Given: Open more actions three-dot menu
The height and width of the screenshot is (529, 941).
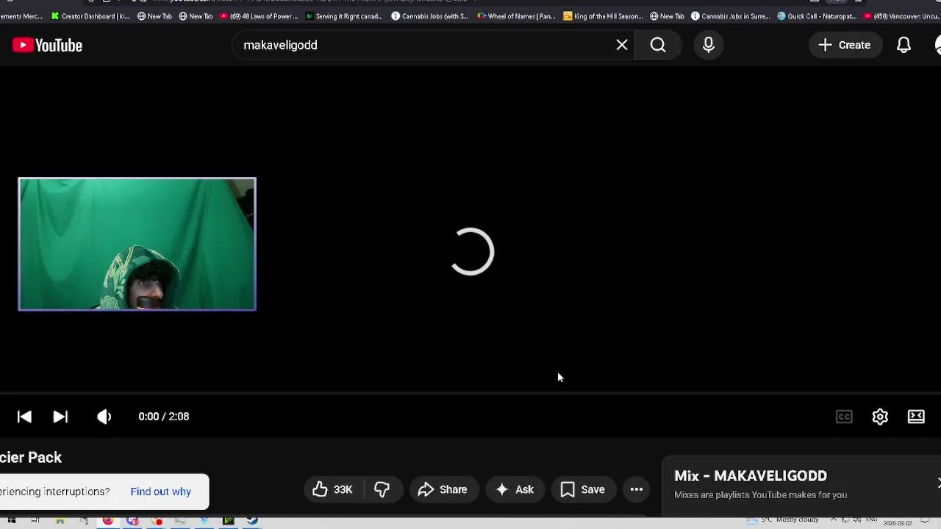Looking at the screenshot, I should click(x=637, y=489).
